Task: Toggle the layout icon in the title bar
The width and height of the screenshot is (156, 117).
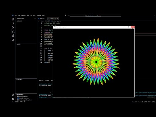Action: [155, 16]
